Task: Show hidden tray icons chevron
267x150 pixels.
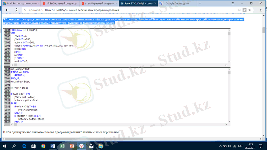Action: 220,146
